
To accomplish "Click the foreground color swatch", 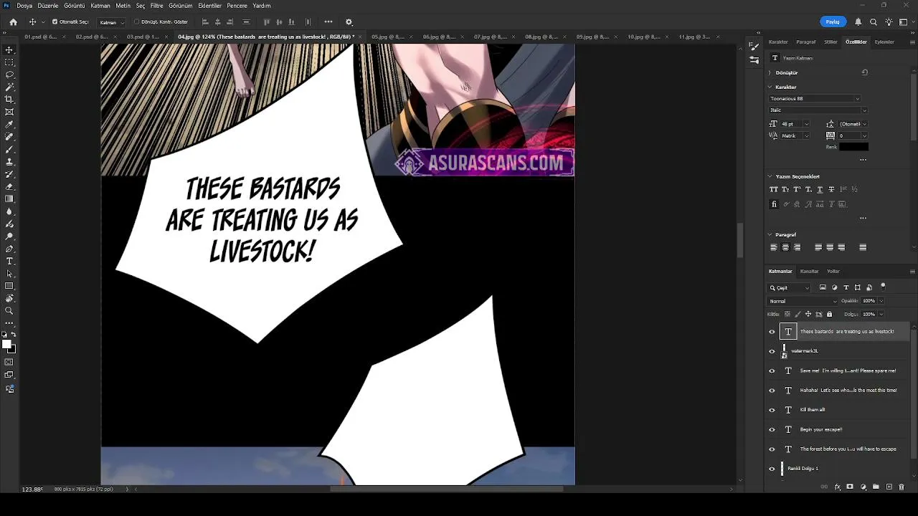I will tap(6, 345).
